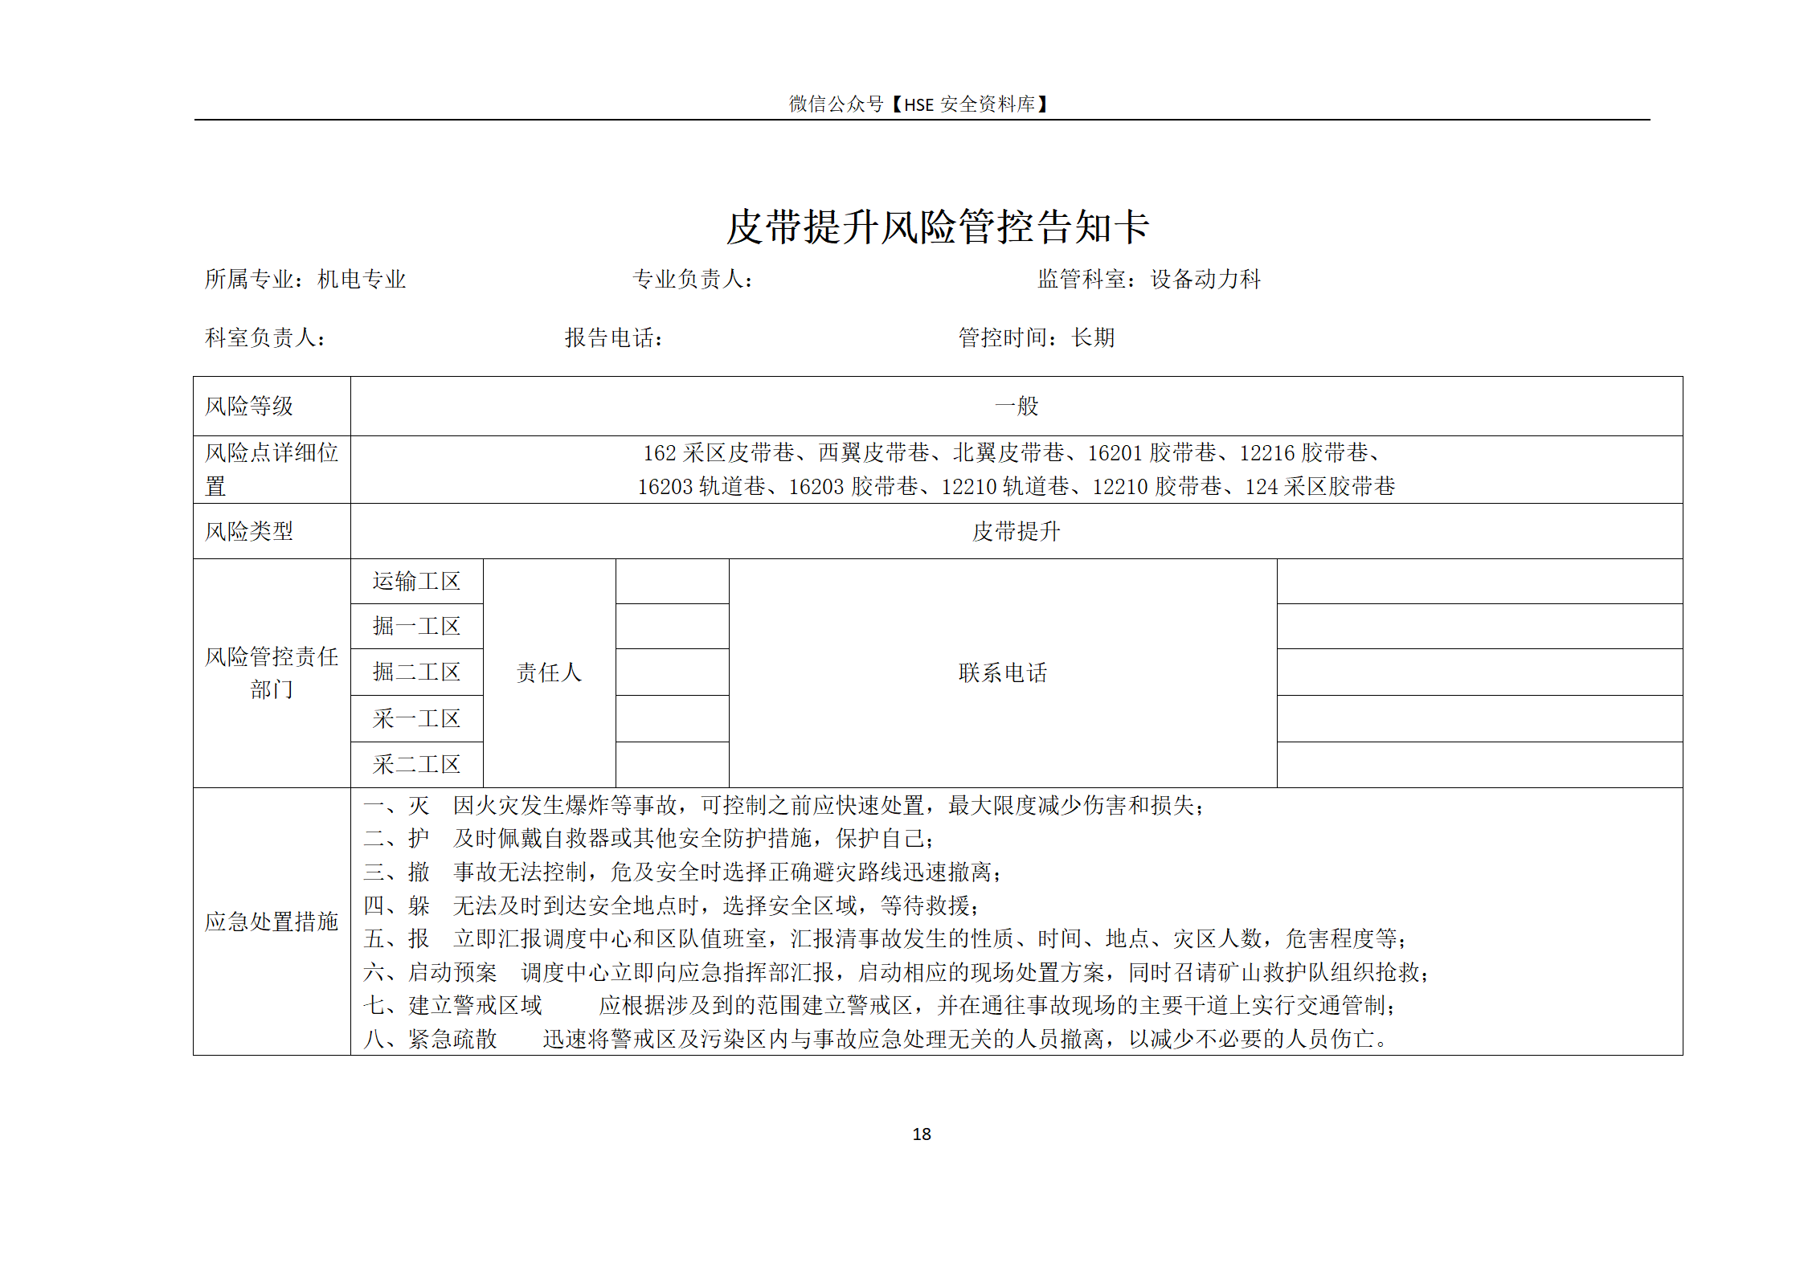Select the 应急处置措施 cell
Screen dimensions: 1804x1275
[272, 922]
